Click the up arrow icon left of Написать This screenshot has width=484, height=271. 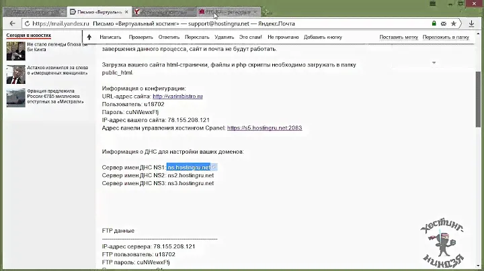(89, 38)
